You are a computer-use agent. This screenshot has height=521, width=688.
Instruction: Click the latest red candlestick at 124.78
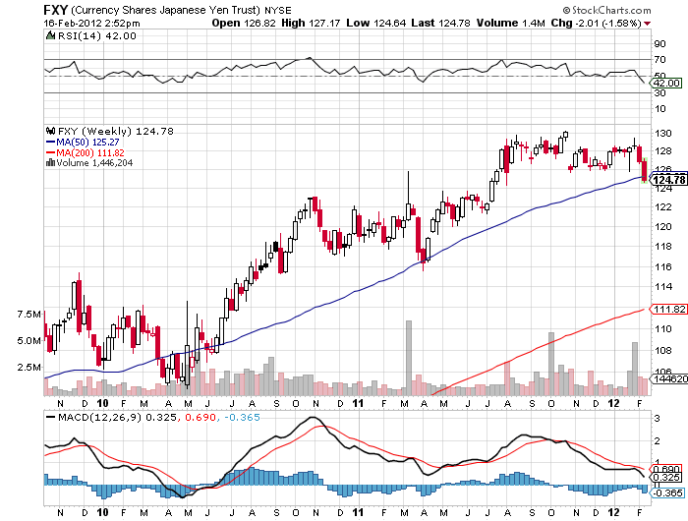point(644,170)
